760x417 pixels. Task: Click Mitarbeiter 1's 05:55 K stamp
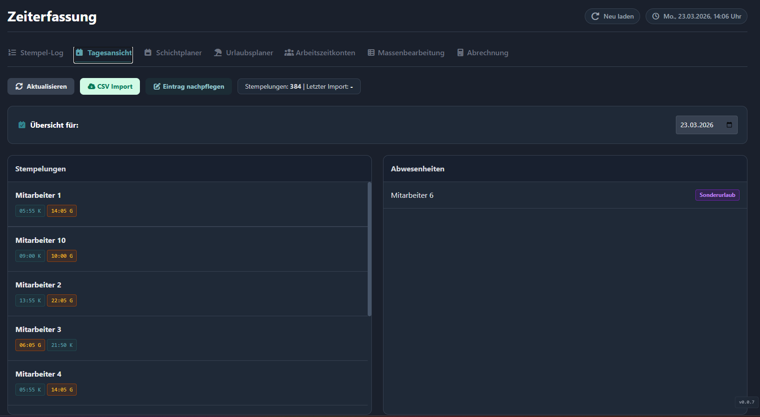pyautogui.click(x=30, y=211)
